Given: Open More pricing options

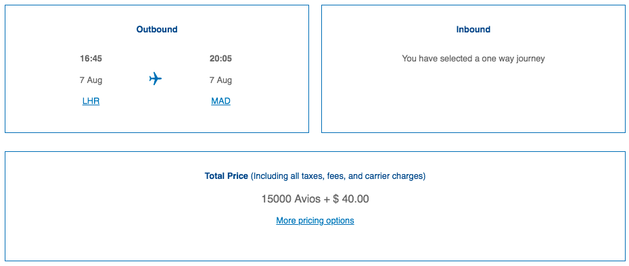Looking at the screenshot, I should [315, 220].
